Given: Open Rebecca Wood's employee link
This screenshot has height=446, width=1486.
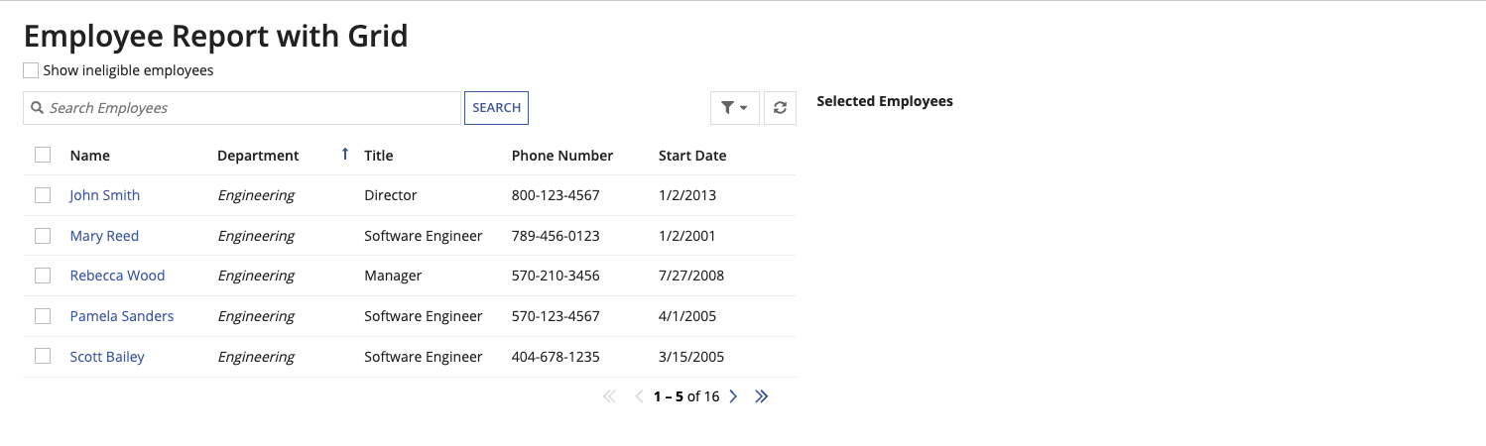Looking at the screenshot, I should 117,276.
